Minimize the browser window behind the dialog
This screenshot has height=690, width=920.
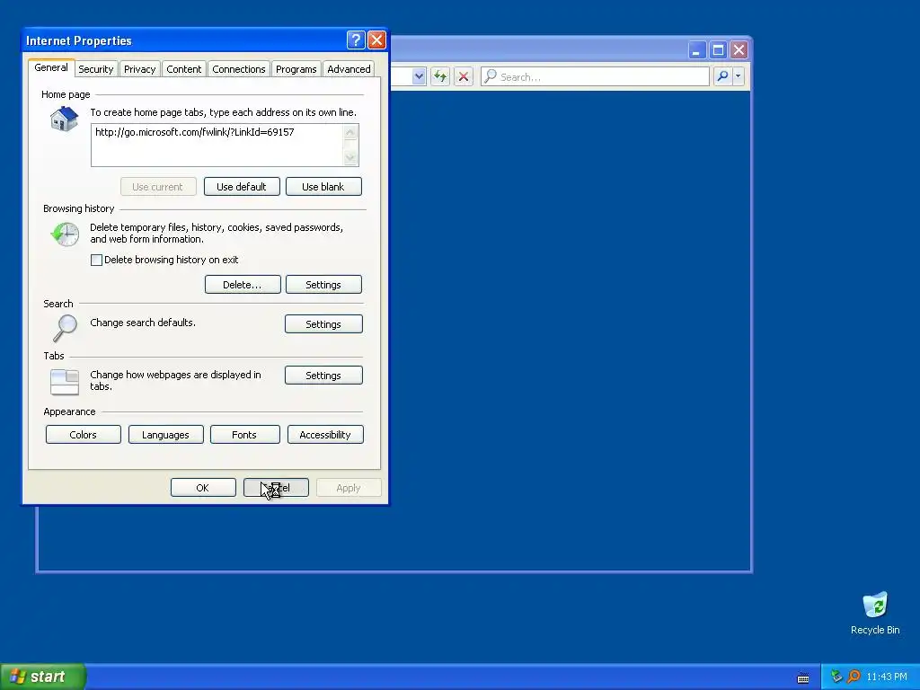coord(696,50)
